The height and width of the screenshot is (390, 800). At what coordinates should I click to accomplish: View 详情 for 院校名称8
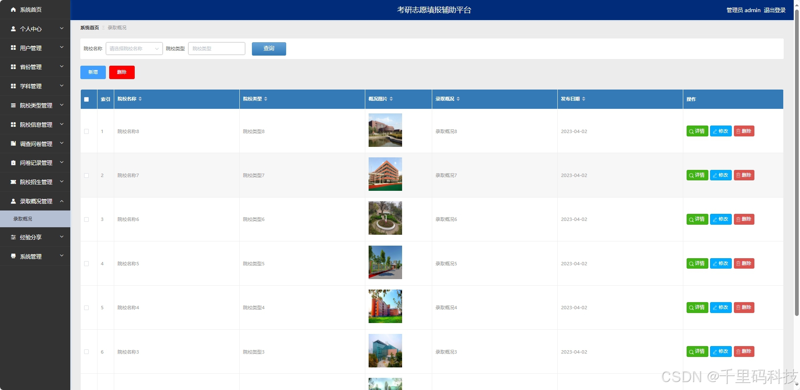[x=697, y=131]
